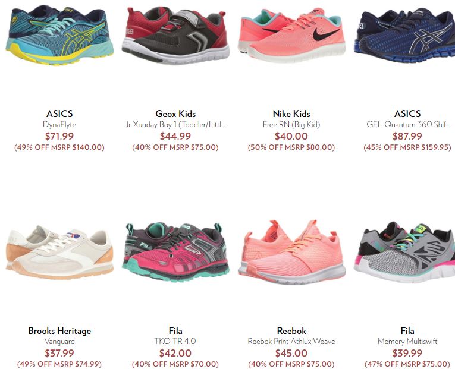Click the $37.99 Brooks Heritage price
This screenshot has height=369, width=455.
(x=59, y=353)
